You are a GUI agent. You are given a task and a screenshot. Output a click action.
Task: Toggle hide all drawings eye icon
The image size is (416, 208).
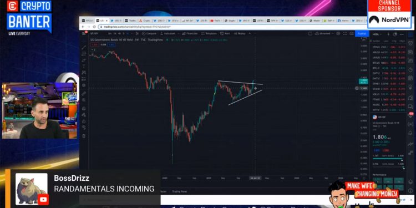pyautogui.click(x=84, y=128)
